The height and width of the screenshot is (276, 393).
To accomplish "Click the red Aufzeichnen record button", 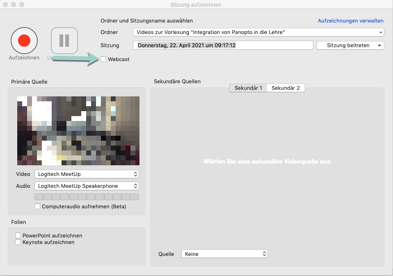I will (x=24, y=41).
